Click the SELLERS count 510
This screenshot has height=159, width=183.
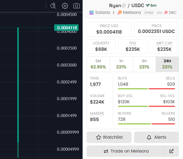point(172,119)
